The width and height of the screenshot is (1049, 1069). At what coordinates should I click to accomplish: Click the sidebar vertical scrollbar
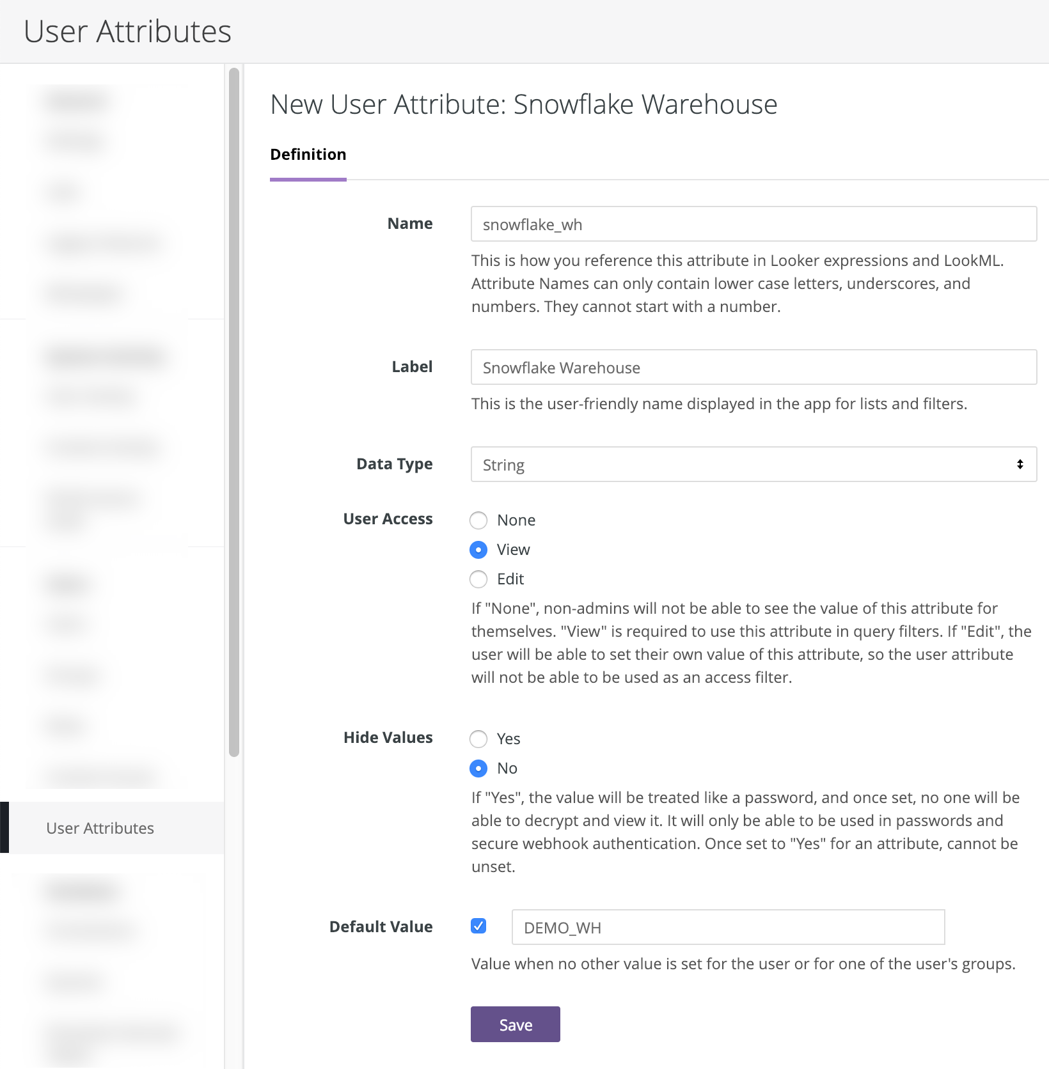[234, 412]
